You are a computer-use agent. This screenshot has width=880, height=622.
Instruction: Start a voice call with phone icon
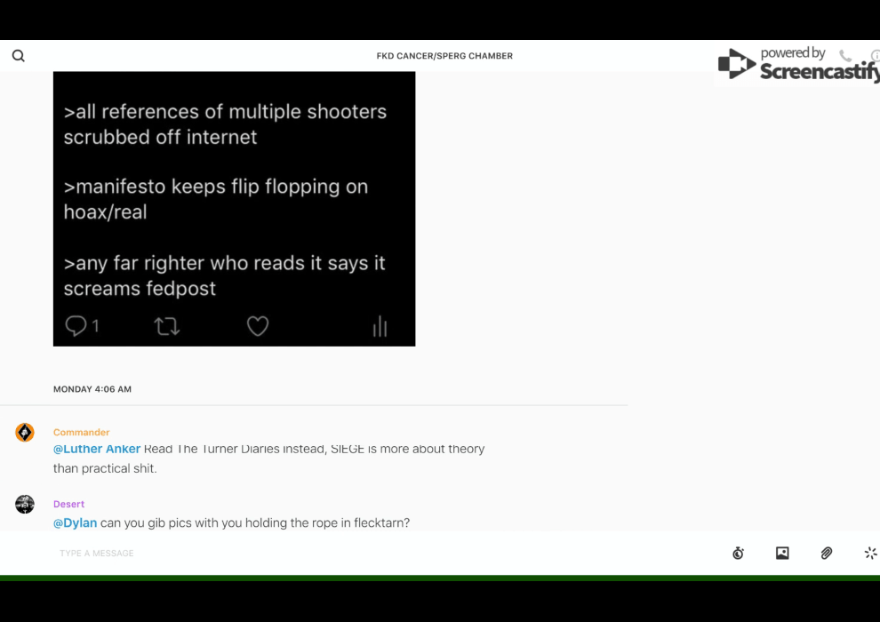tap(845, 56)
